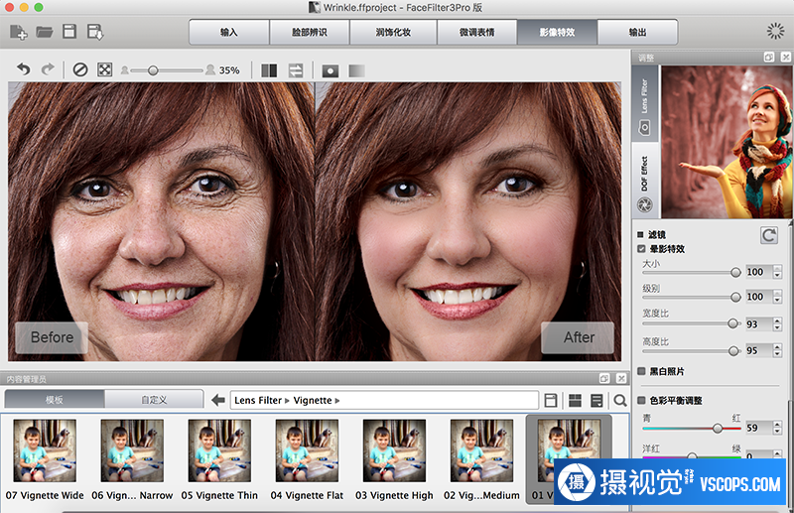
Task: Switch content to large thumbnail view
Action: (x=575, y=401)
